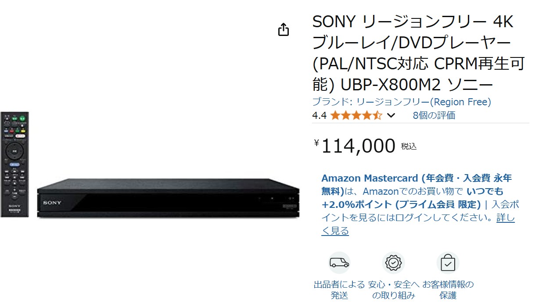Click the 税込 tax-included label

[409, 146]
